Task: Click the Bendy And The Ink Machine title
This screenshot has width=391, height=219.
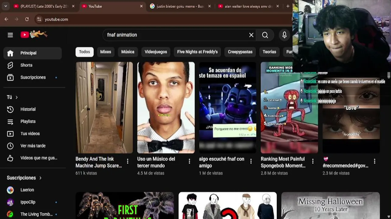Action: (99, 162)
